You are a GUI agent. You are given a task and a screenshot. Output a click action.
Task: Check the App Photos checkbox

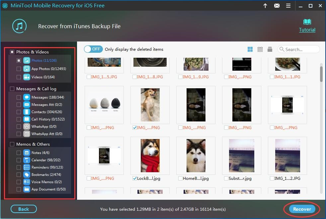click(19, 69)
